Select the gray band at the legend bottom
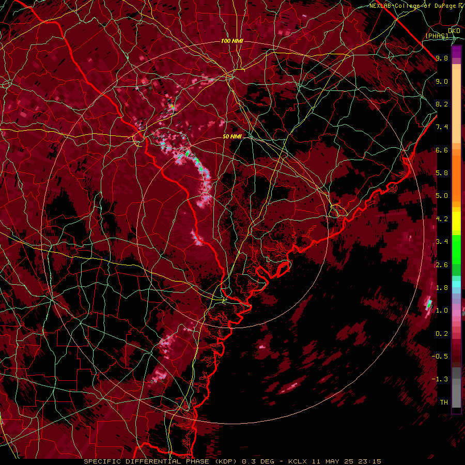 coord(456,393)
